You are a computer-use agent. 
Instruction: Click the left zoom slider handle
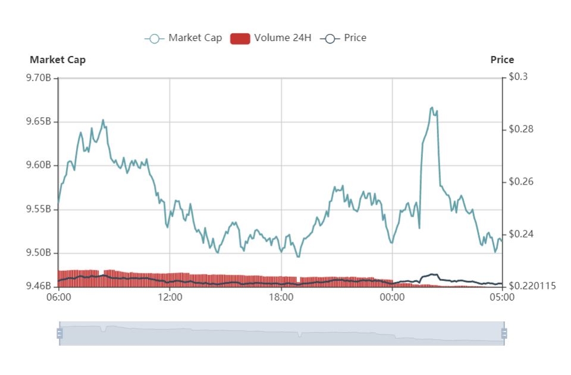pyautogui.click(x=59, y=333)
